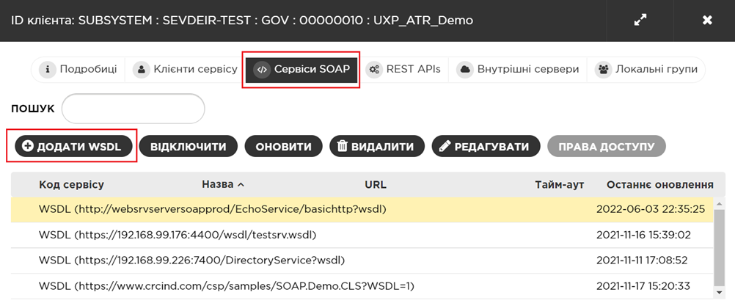
Task: Click the code icon on Сервіси SOAP
Action: point(262,70)
